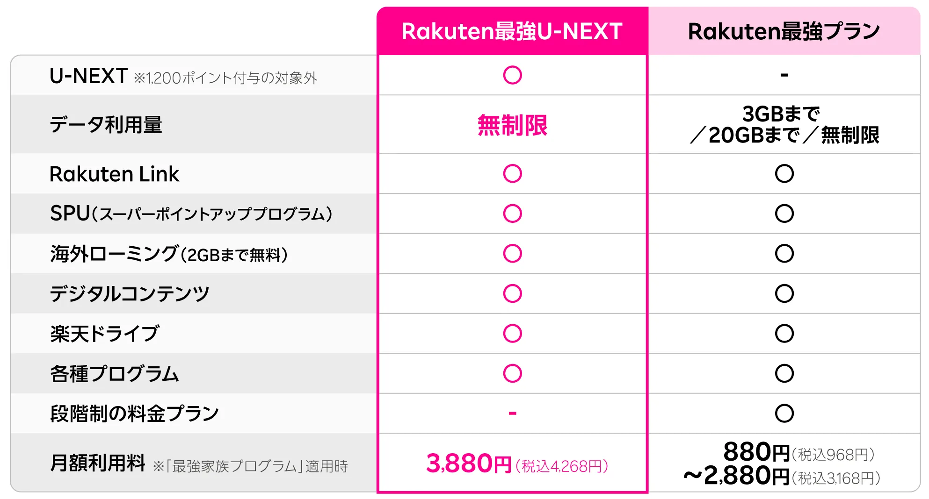Click the 3GBまで／20GBまで／無制限 cell
Image resolution: width=929 pixels, height=499 pixels.
(784, 125)
